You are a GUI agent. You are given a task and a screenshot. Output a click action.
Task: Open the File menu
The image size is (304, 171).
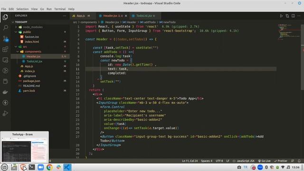click(x=3, y=9)
